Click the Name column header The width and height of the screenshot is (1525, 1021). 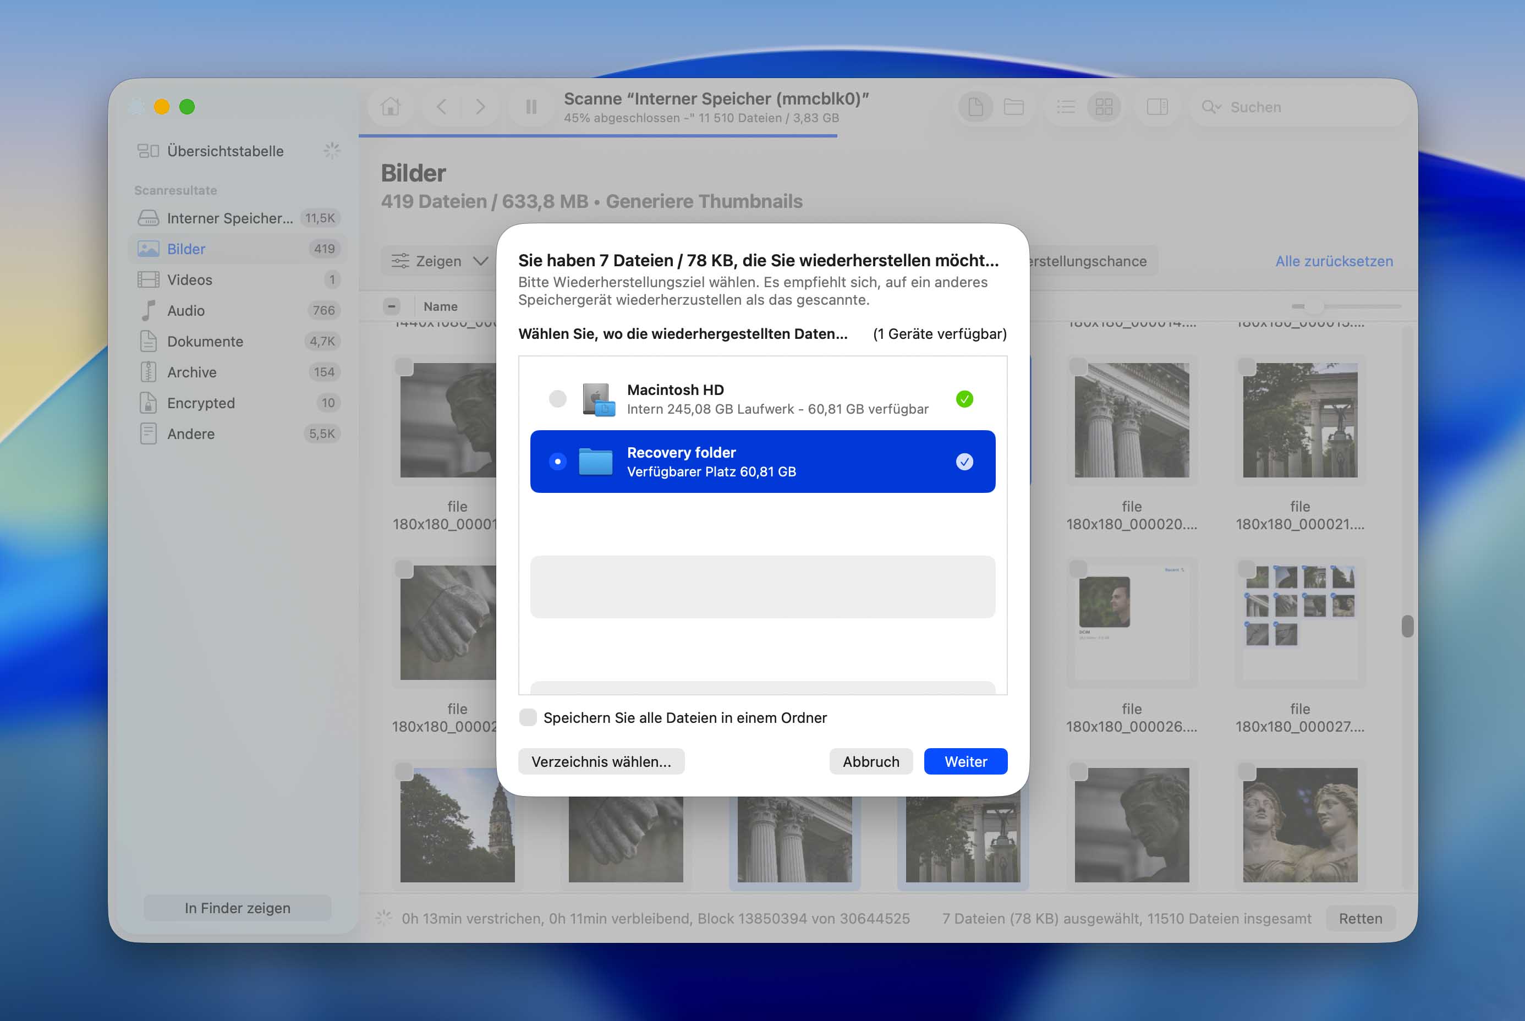coord(441,306)
